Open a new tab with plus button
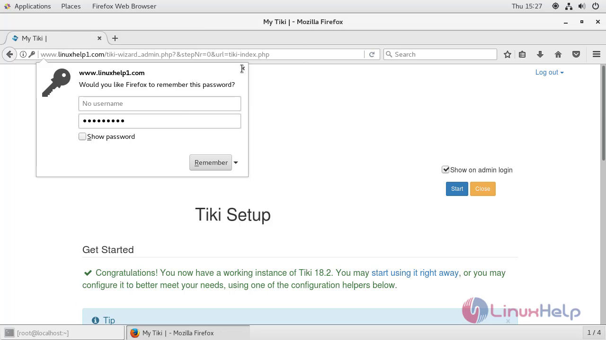Image resolution: width=606 pixels, height=340 pixels. [115, 38]
